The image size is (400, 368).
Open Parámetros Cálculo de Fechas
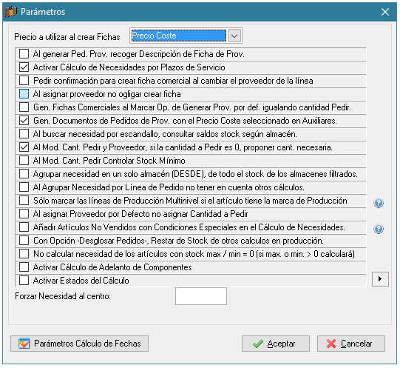[79, 344]
